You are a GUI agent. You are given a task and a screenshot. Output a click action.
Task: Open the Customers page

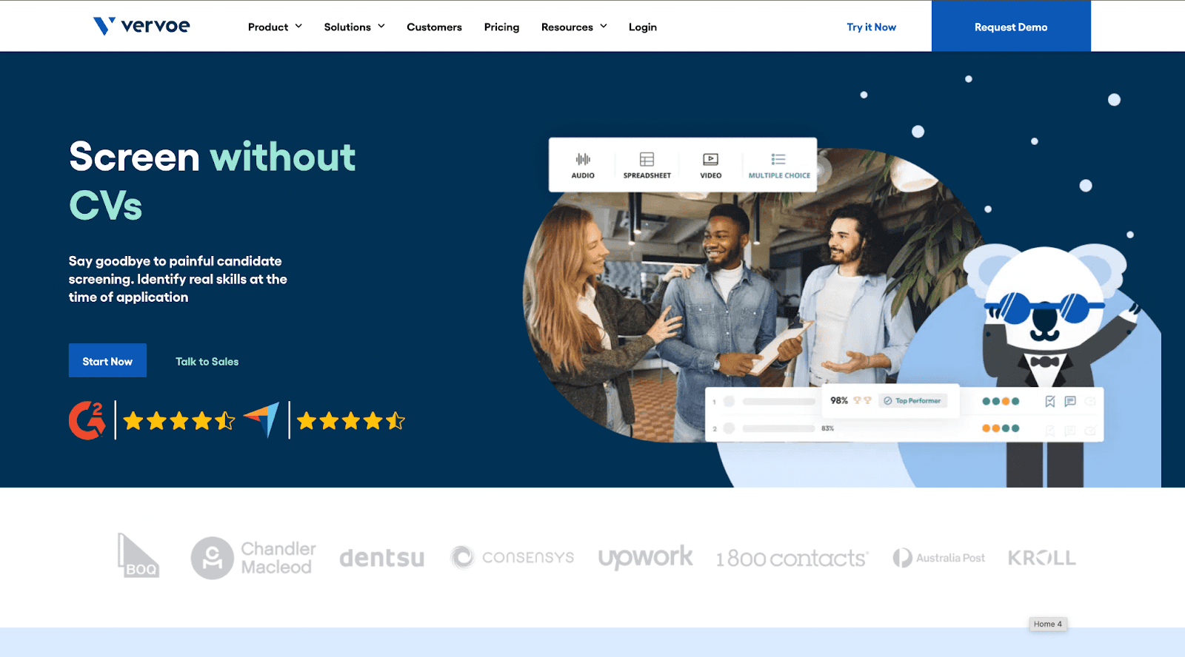pos(434,27)
